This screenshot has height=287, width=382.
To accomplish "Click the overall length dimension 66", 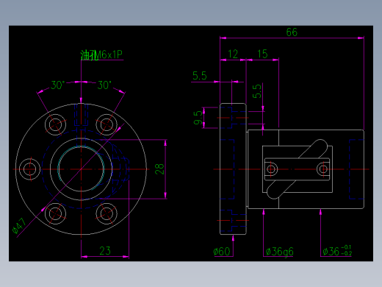I will pos(292,32).
